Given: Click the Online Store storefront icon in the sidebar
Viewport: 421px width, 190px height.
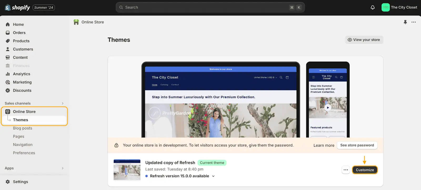Looking at the screenshot, I should [8, 112].
